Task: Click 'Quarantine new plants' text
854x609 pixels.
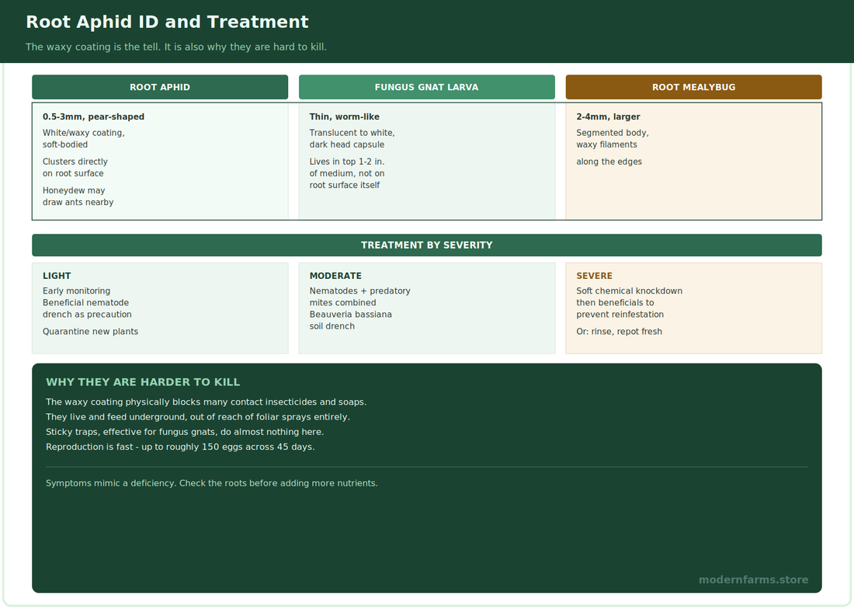Action: click(x=90, y=331)
